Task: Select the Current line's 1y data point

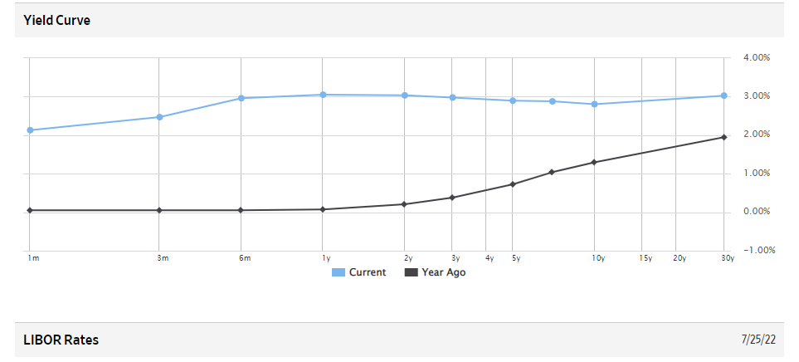Action: pos(323,95)
